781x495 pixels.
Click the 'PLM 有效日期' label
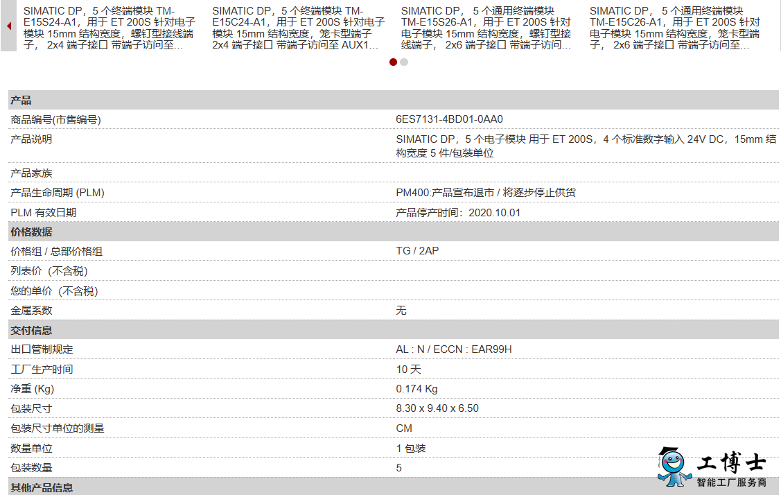pyautogui.click(x=44, y=212)
